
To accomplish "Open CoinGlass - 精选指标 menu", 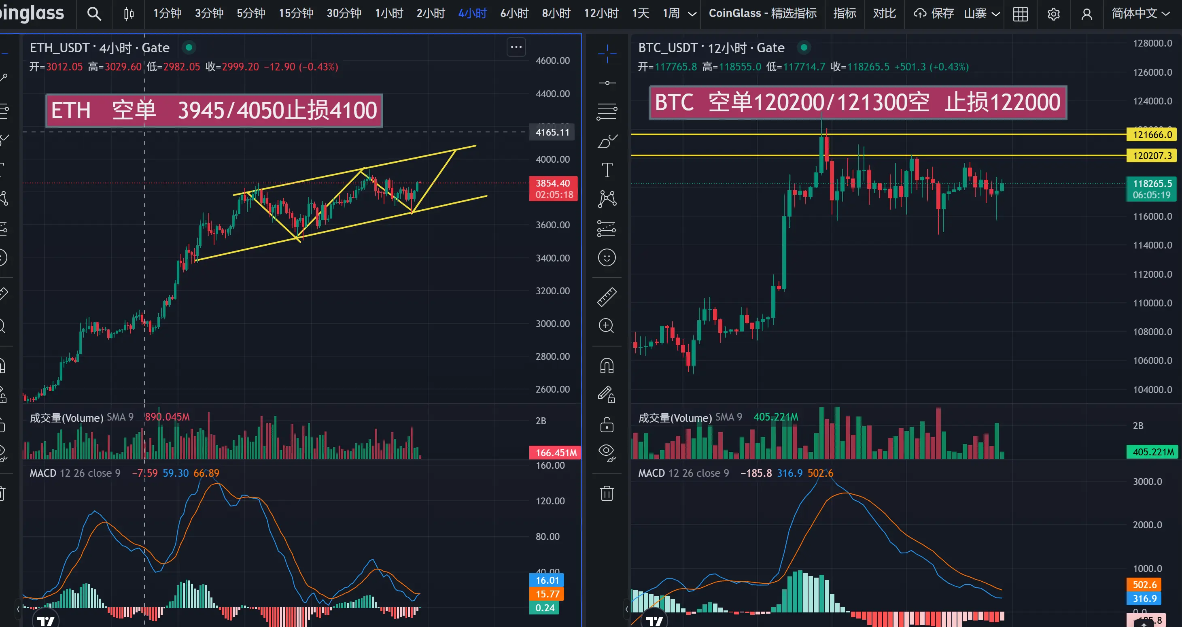I will (763, 13).
